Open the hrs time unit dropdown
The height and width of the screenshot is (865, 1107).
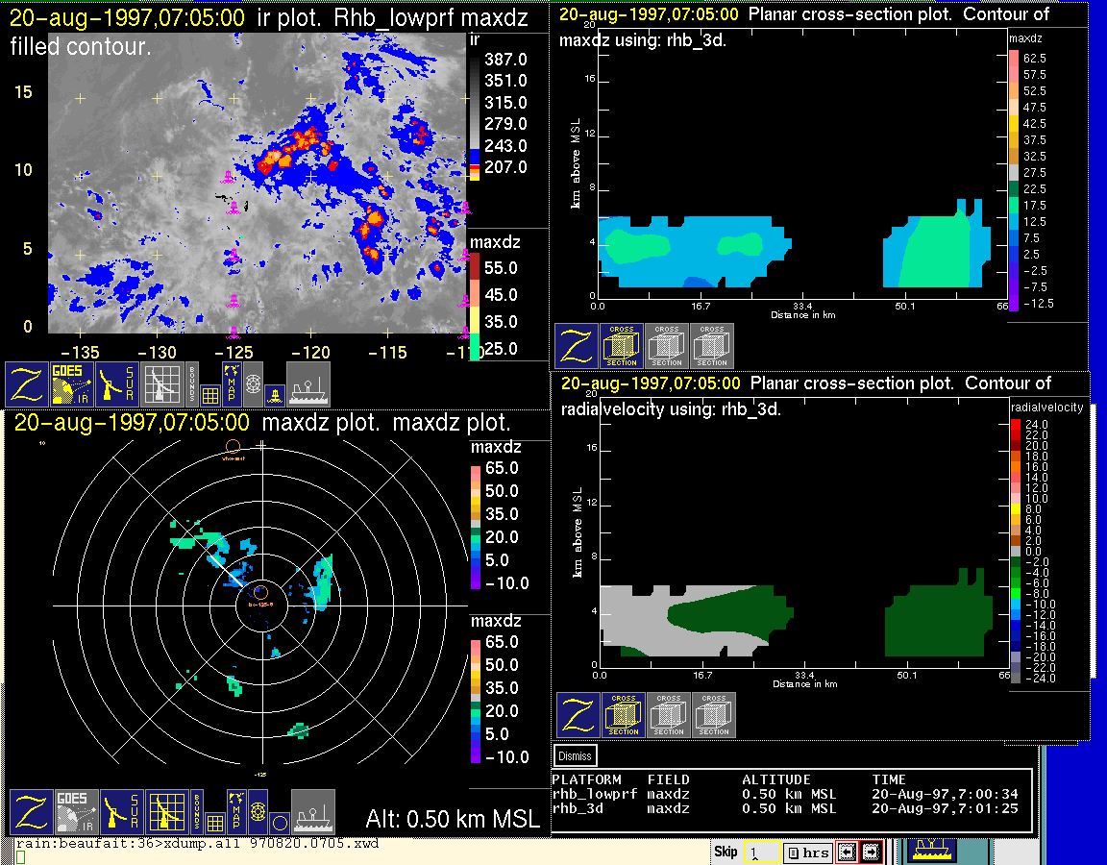(x=807, y=853)
